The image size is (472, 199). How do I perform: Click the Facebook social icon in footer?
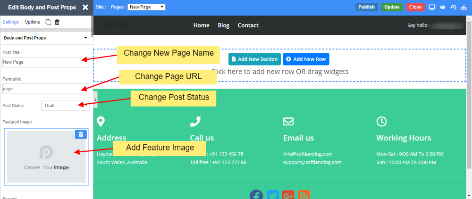point(256,195)
